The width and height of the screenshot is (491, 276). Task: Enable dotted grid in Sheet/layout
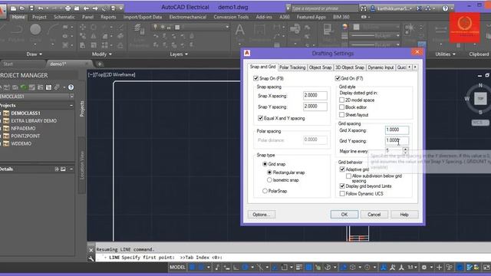pyautogui.click(x=342, y=115)
